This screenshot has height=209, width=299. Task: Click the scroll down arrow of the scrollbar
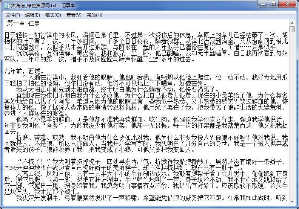coord(292,202)
